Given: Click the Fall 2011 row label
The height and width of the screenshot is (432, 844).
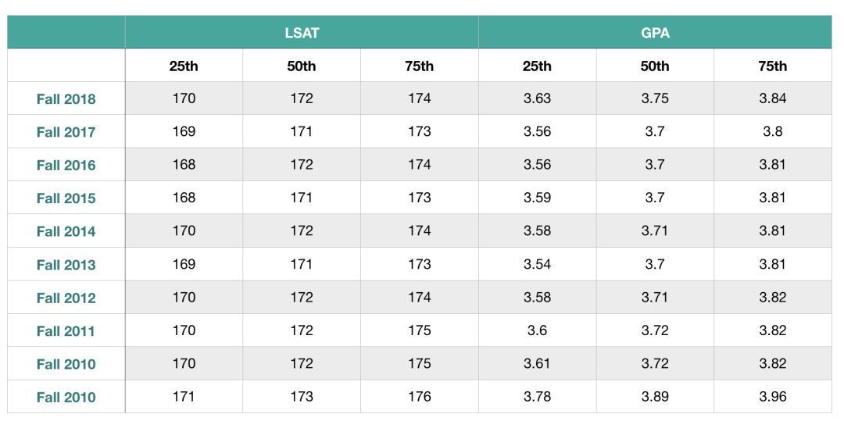Looking at the screenshot, I should (x=66, y=331).
